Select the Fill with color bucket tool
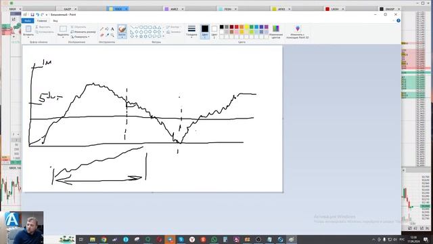 (107, 29)
